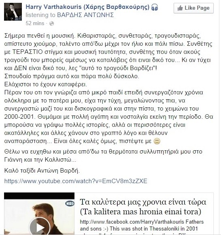Click the transliterated title Ta kalitera mas hronia
Image resolution: width=221 pixels, height=235 pixels.
[x=140, y=212]
